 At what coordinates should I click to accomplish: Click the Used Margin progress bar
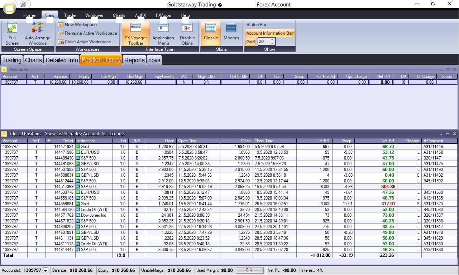click(250, 270)
